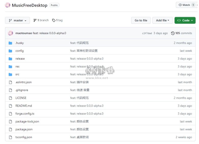Click the .husky folder icon

[x=10, y=43]
